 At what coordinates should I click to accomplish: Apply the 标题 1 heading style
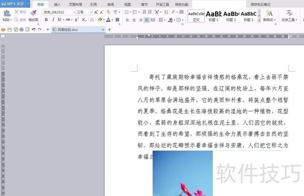[214, 16]
